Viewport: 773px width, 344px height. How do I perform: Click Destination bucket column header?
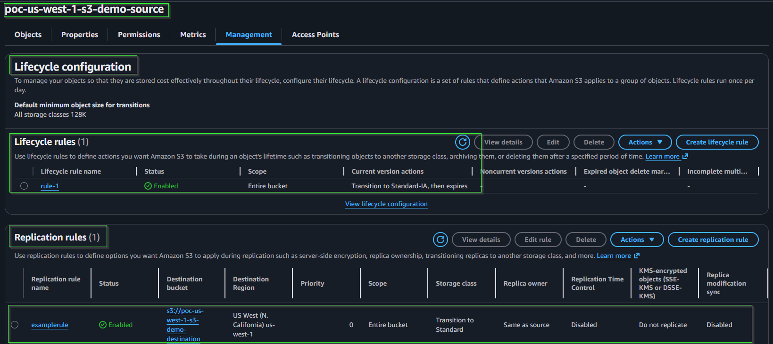(184, 283)
